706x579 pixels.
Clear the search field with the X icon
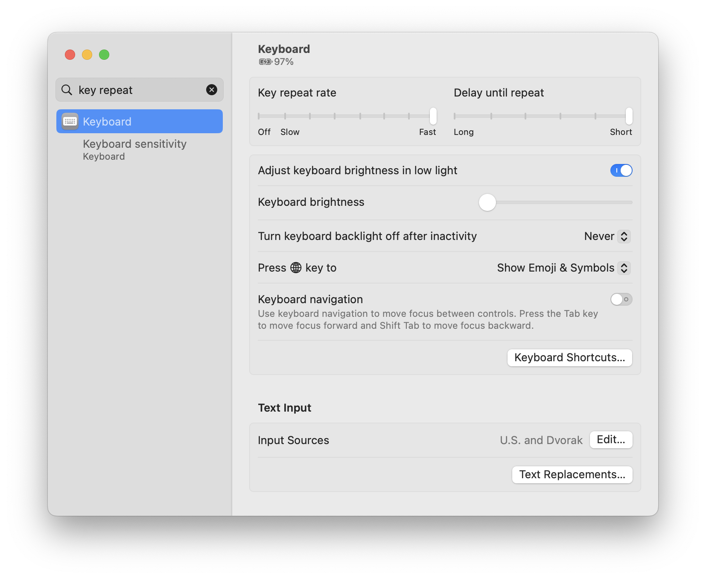click(x=211, y=90)
